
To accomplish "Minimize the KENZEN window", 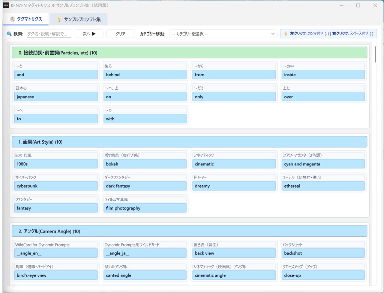I will point(341,5).
